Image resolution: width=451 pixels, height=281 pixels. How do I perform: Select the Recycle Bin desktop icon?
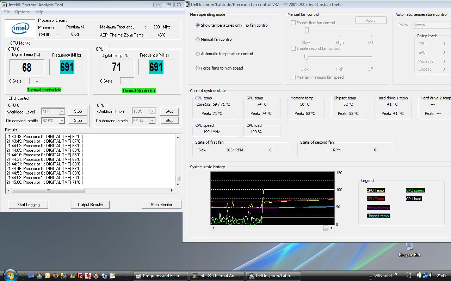tap(409, 250)
